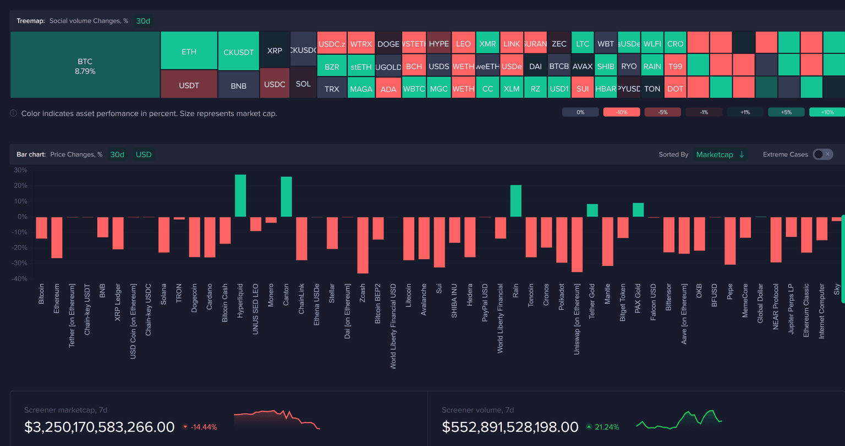Click the Canton green bar
This screenshot has height=446, width=845.
pos(286,197)
